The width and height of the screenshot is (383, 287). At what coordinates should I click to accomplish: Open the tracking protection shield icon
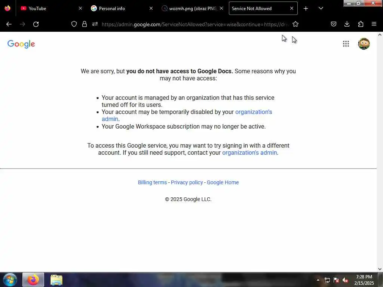tap(74, 24)
